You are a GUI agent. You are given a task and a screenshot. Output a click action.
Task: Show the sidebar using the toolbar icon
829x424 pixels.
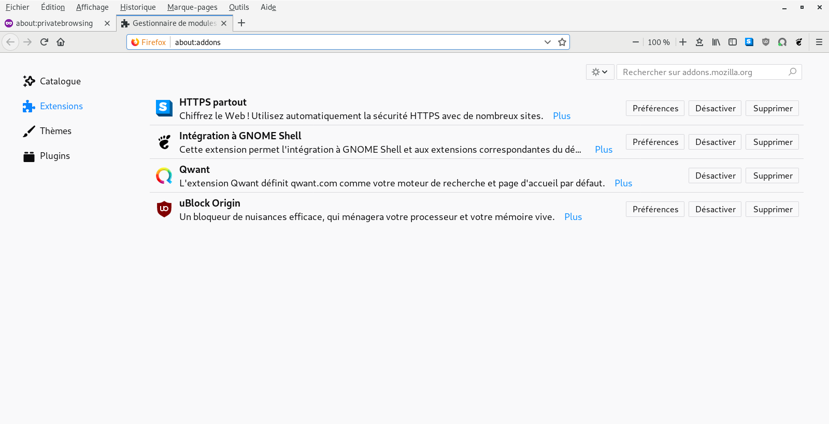733,42
